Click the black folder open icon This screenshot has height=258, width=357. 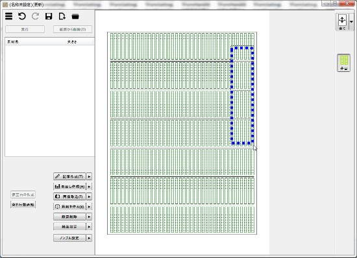pyautogui.click(x=75, y=16)
